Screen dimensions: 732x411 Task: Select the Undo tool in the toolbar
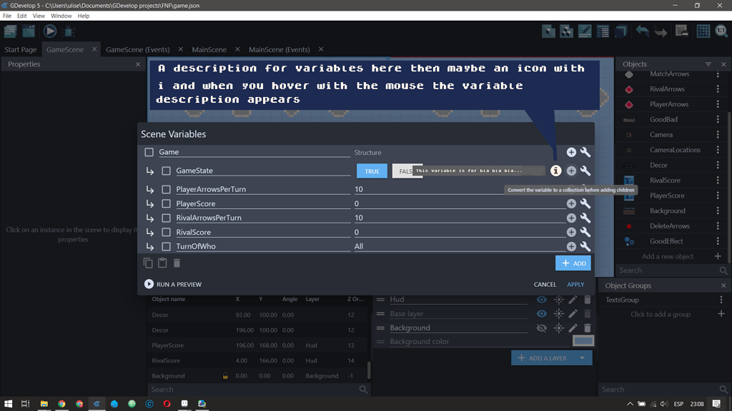coord(640,31)
